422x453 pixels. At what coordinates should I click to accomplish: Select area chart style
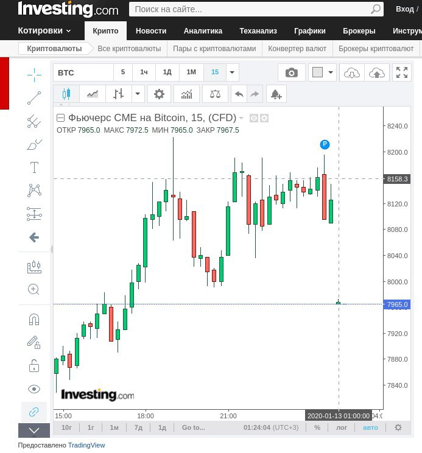pos(93,94)
